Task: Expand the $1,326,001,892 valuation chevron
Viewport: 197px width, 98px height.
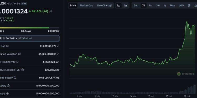Action: [x=58, y=54]
